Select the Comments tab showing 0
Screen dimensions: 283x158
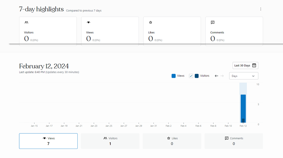[x=234, y=141]
